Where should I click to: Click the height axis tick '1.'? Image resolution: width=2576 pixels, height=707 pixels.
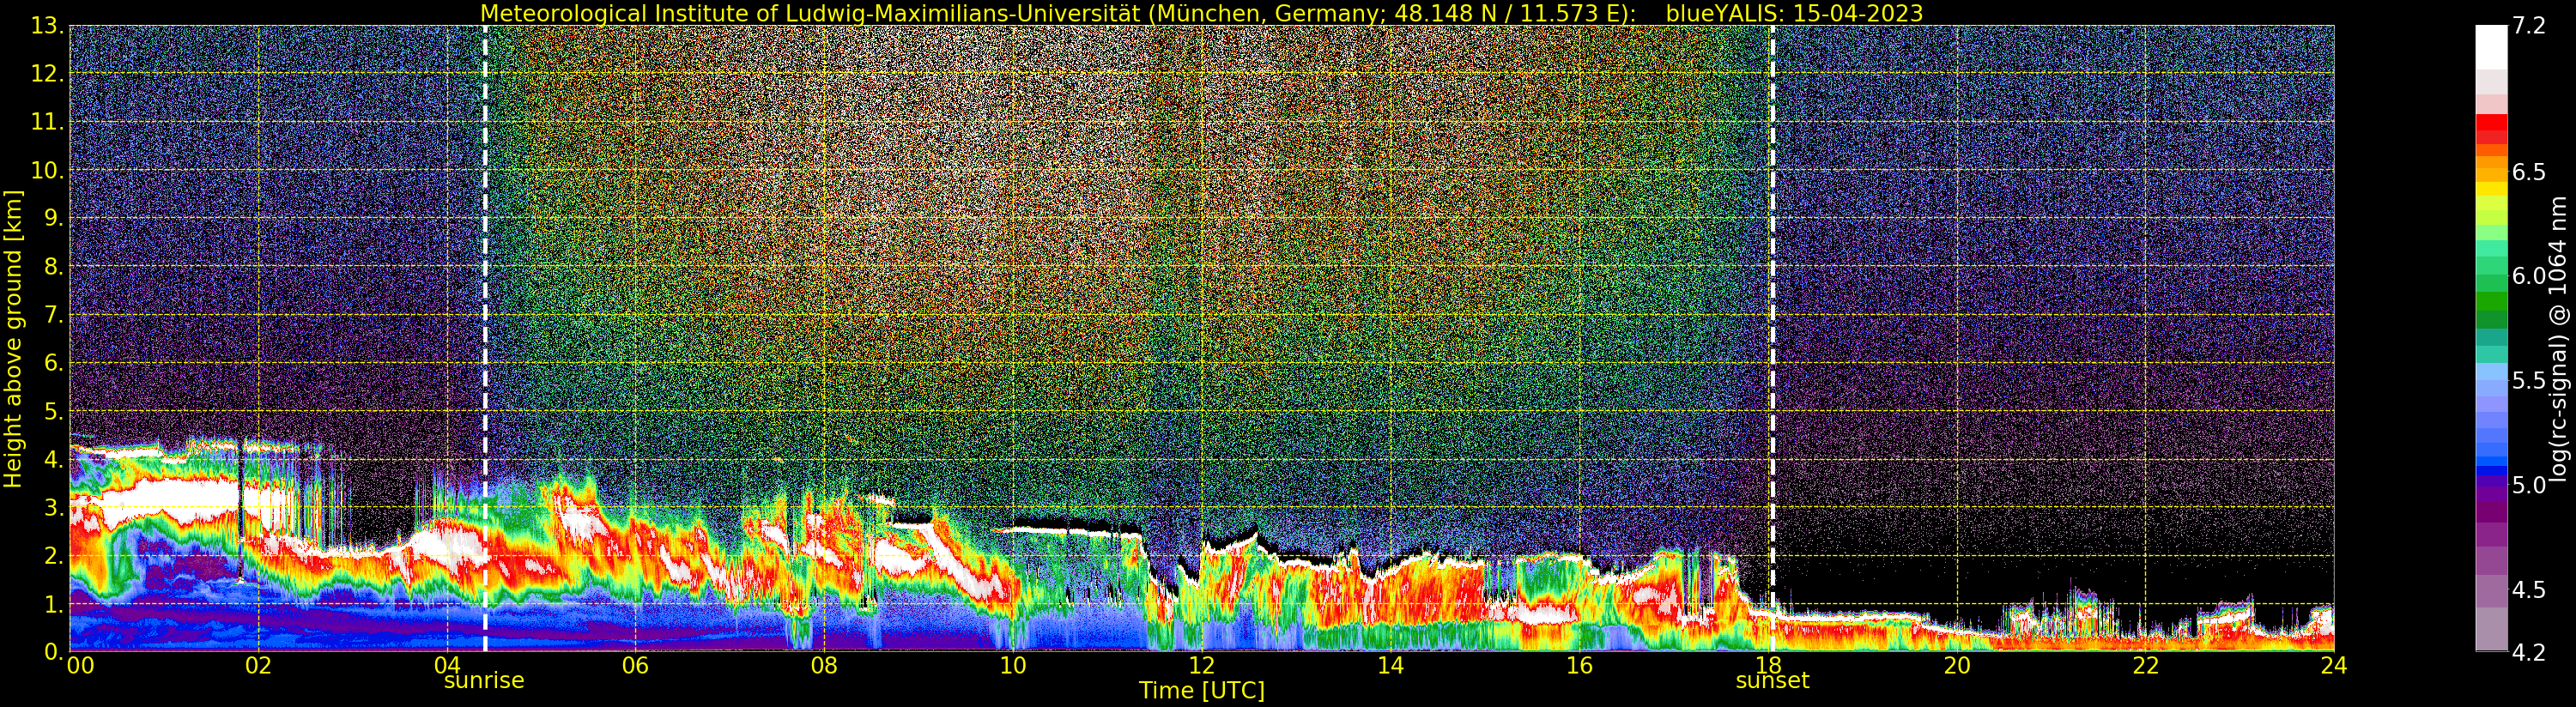point(53,603)
